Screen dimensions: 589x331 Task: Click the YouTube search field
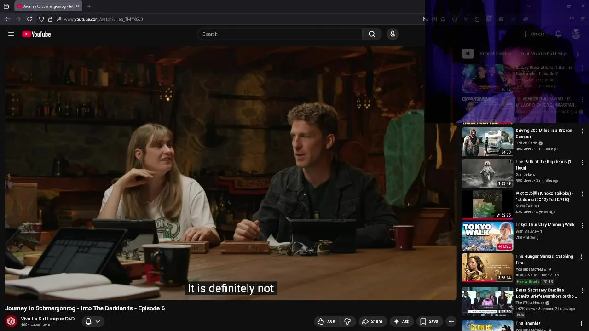tap(280, 34)
